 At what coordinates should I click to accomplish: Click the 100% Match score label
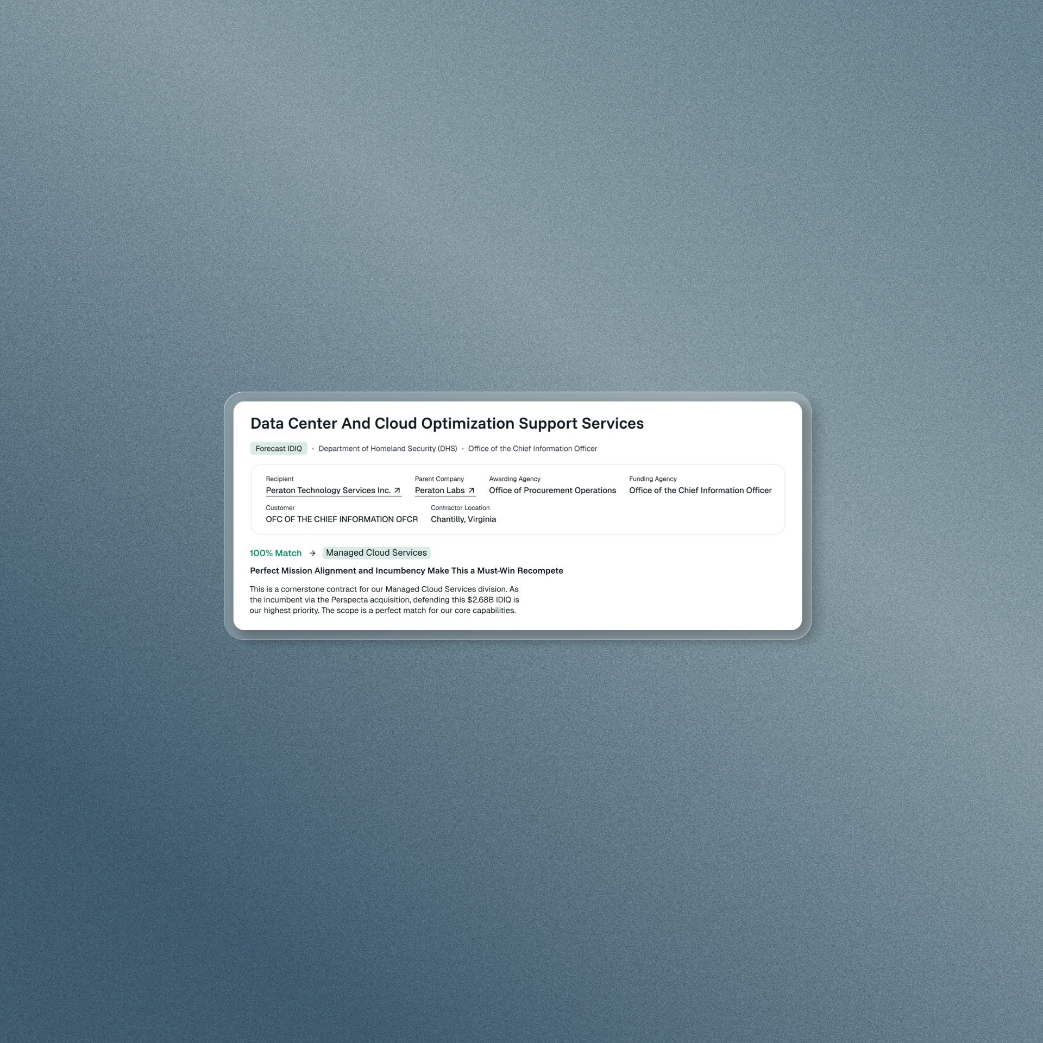click(x=275, y=553)
